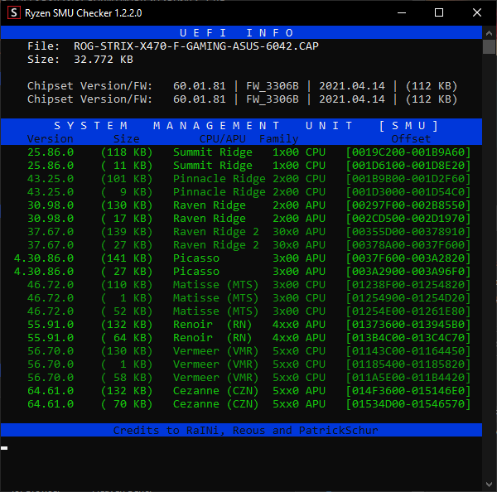Click offset [013B4C00-013C4C70]
497x492 pixels.
pos(408,338)
